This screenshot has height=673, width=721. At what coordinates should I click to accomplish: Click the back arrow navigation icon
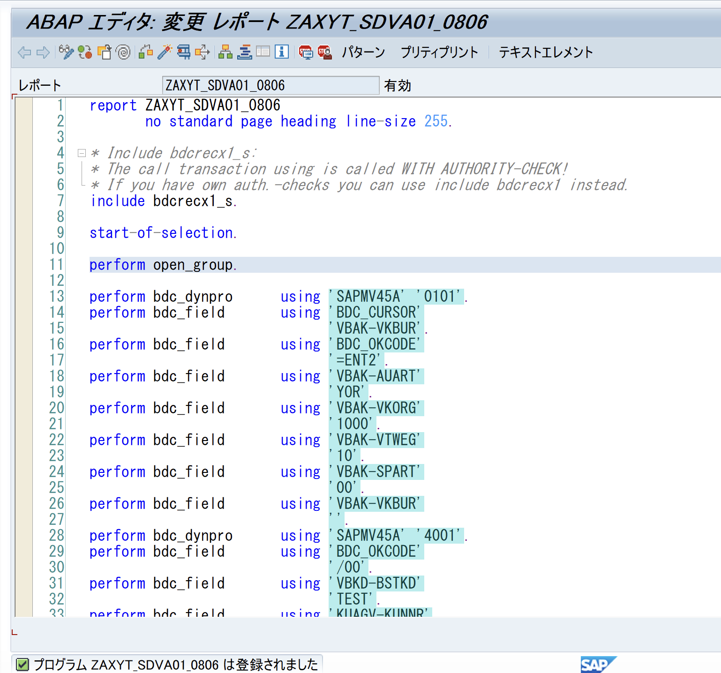tap(24, 52)
